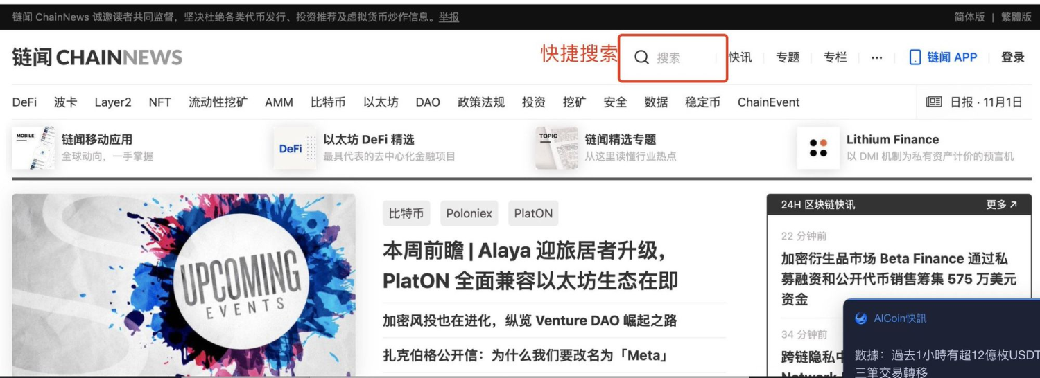Switch to 简体版 language
Screen dimensions: 1040x378
[x=969, y=17]
